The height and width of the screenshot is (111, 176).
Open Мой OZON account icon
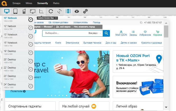point(121,33)
